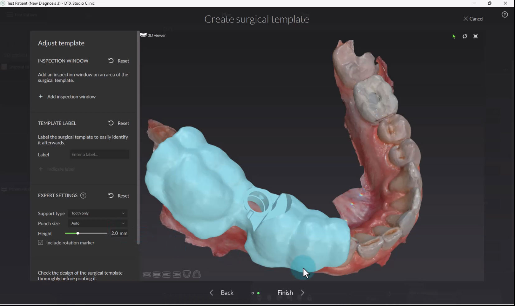This screenshot has height=306, width=515.
Task: Show the Expert Settings help tooltip
Action: coord(83,195)
